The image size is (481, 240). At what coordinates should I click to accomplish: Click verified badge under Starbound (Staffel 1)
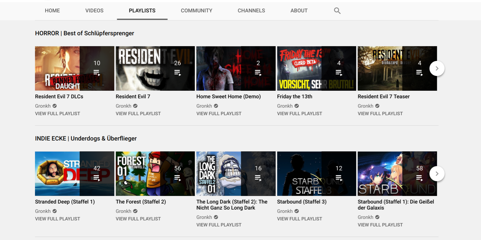(377, 217)
